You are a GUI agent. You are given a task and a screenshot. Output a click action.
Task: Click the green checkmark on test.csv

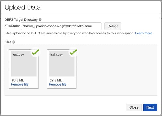(36, 52)
